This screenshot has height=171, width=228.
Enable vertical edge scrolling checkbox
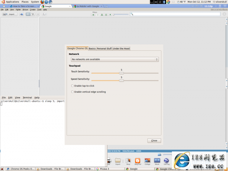tap(72, 92)
